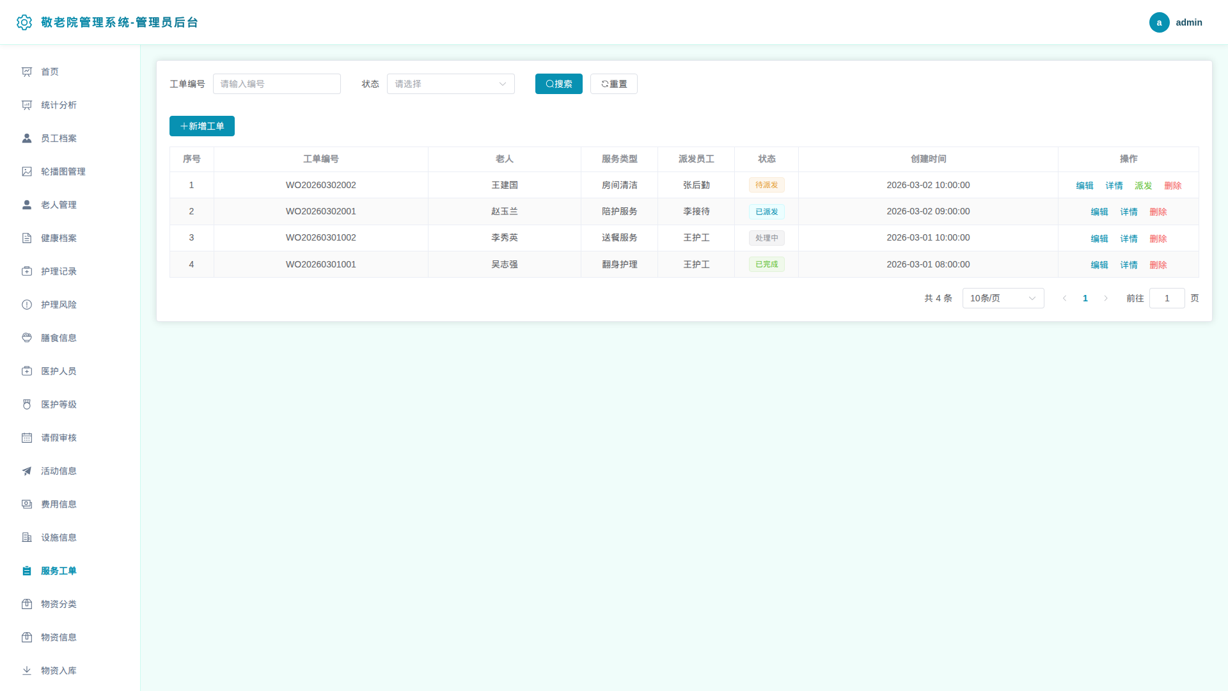
Task: Click elder name 王建国
Action: [504, 185]
